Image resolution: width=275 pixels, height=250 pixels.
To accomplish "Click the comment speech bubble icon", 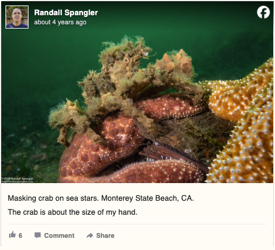I will [x=38, y=235].
